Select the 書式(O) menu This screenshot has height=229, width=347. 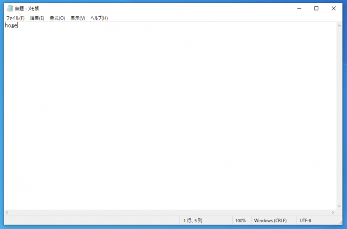(x=57, y=18)
